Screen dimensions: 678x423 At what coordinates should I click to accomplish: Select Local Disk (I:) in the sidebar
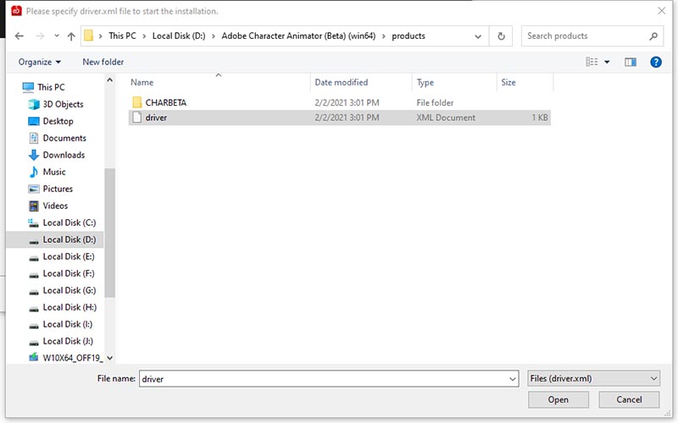tap(68, 324)
